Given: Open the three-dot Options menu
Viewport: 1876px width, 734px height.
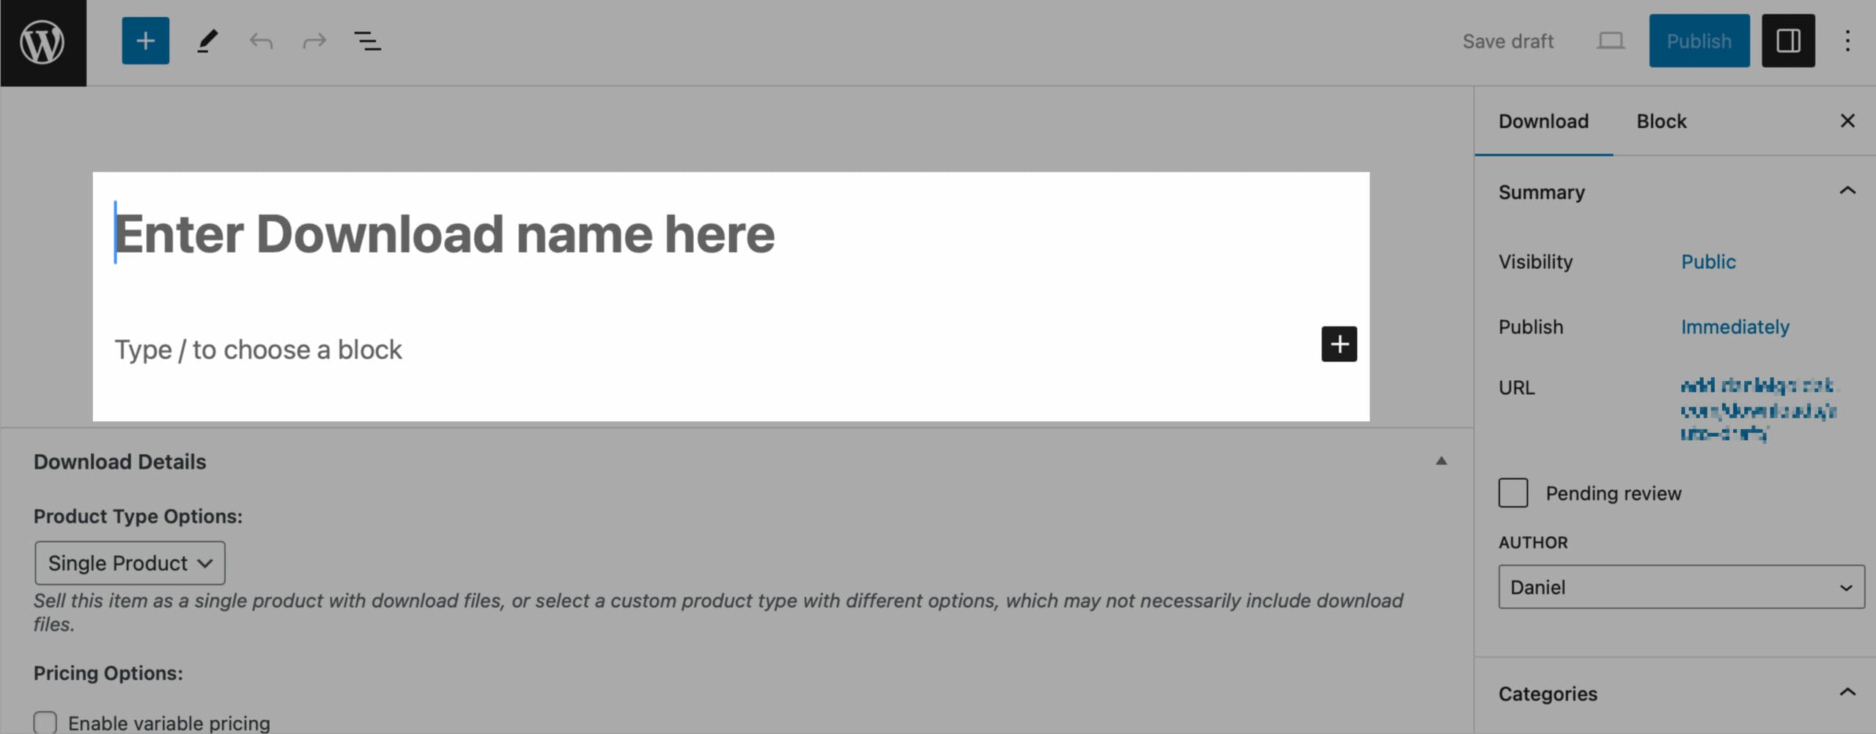Looking at the screenshot, I should tap(1847, 40).
